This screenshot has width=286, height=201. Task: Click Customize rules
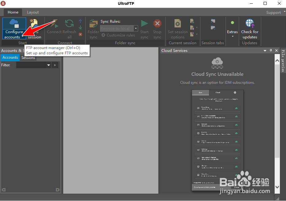coord(118,35)
